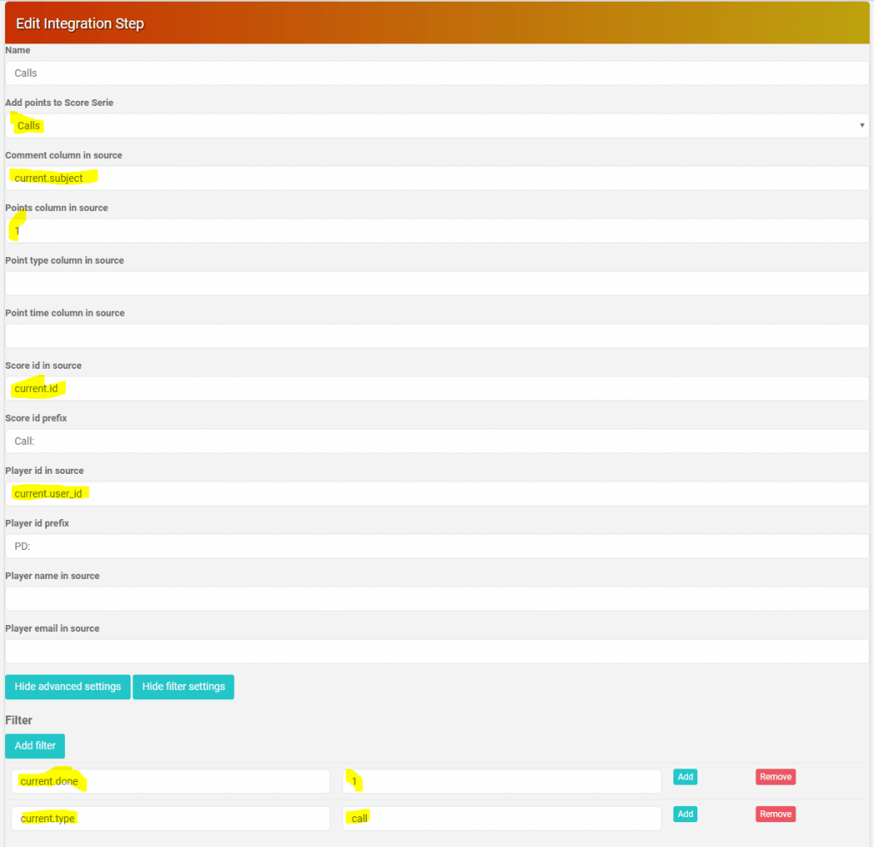Click Add on the current.done filter row
The height and width of the screenshot is (847, 874).
click(685, 777)
